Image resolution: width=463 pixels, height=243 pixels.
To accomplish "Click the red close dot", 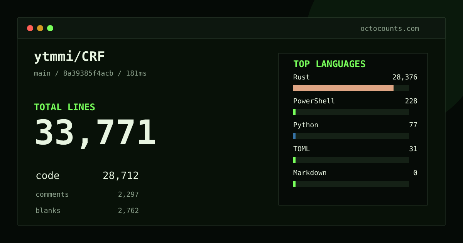I will 30,28.
